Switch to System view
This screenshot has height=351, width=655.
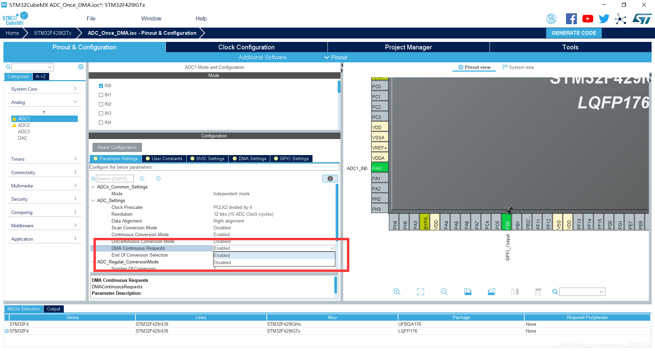(518, 67)
